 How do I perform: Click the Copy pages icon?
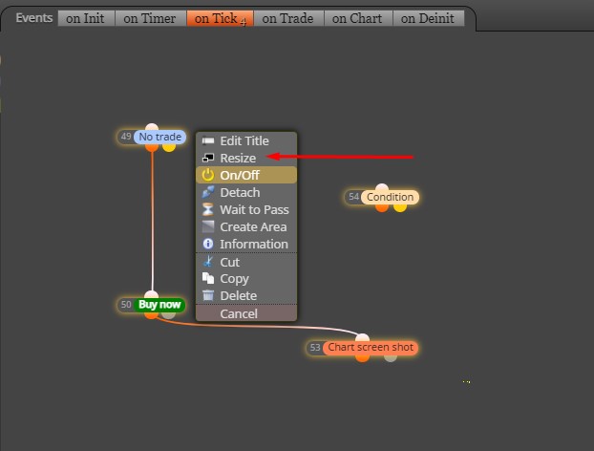(208, 278)
